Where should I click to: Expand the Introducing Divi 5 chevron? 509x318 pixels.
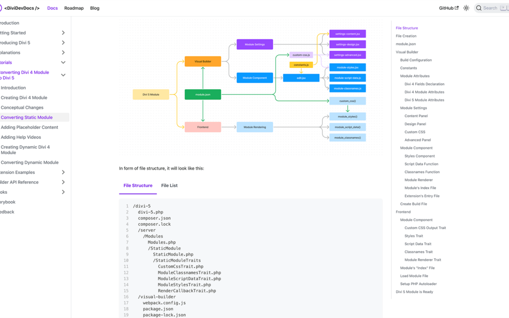click(x=63, y=43)
